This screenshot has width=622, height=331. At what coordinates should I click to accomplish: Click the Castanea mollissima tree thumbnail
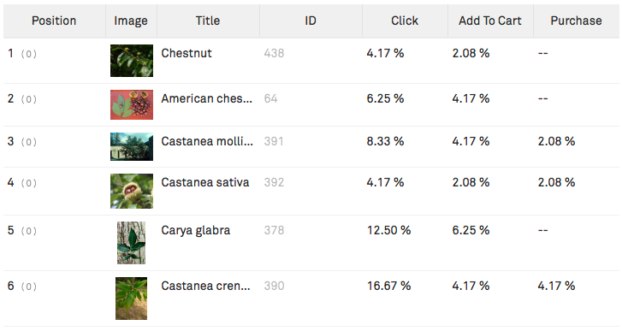pos(132,146)
